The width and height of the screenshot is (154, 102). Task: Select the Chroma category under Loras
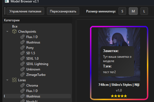32,85
